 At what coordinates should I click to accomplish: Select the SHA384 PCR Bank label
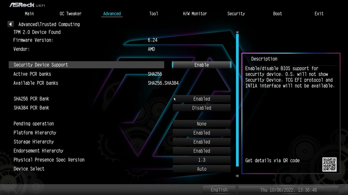click(x=31, y=108)
